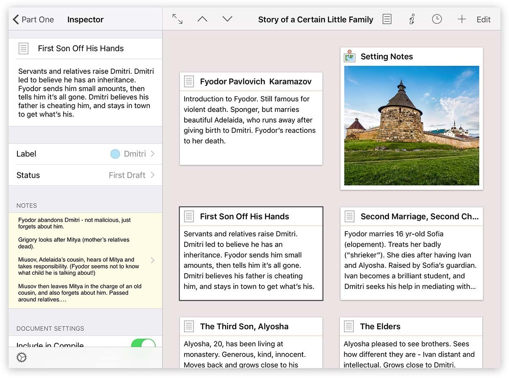Image resolution: width=509 pixels, height=378 pixels.
Task: Click the blue Dmitri label color dot
Action: tap(115, 154)
